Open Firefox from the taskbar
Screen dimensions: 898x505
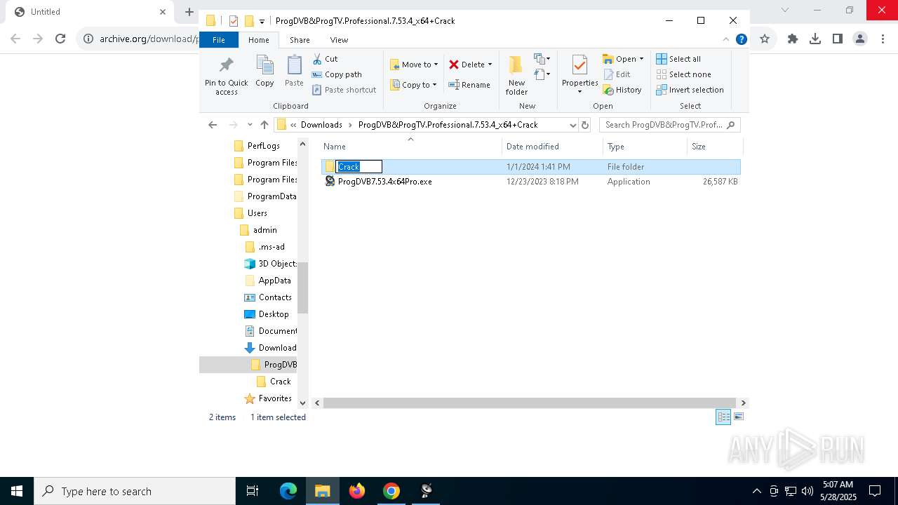click(x=357, y=491)
